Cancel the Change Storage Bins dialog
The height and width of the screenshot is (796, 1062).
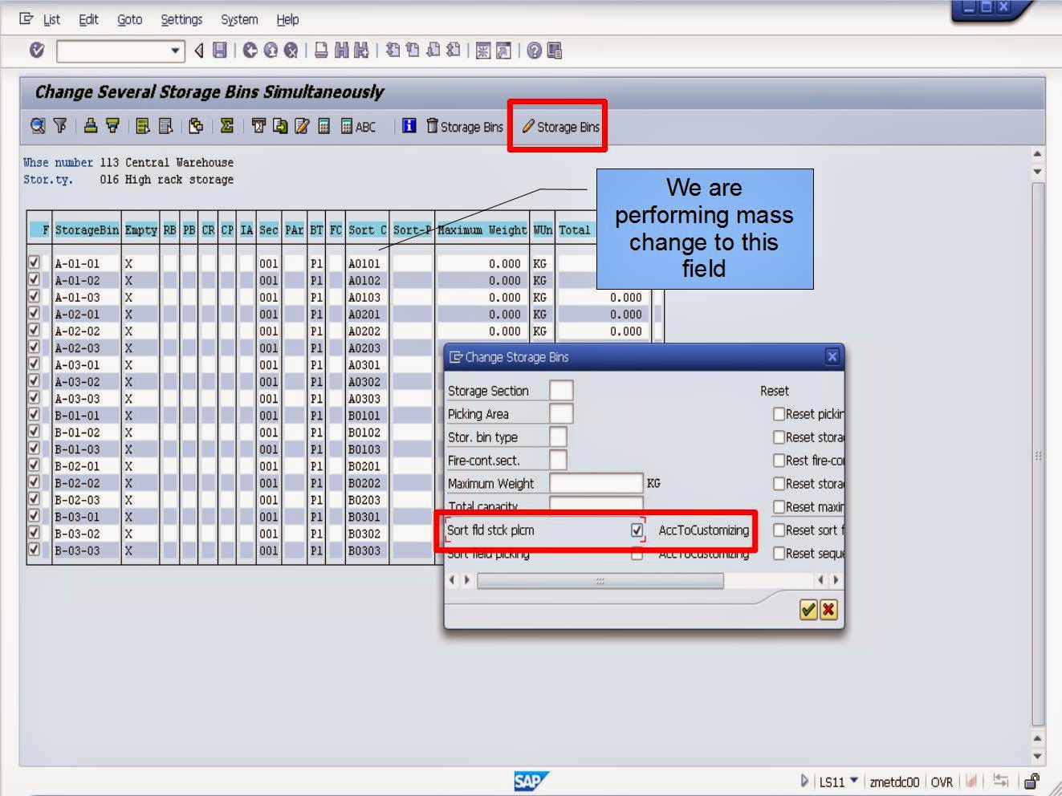point(828,610)
